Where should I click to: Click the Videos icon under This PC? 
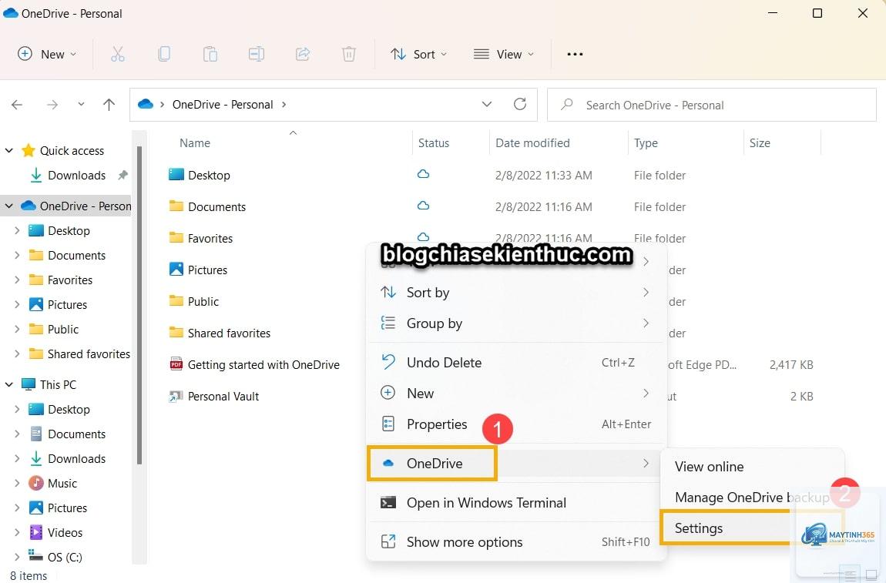pyautogui.click(x=36, y=532)
